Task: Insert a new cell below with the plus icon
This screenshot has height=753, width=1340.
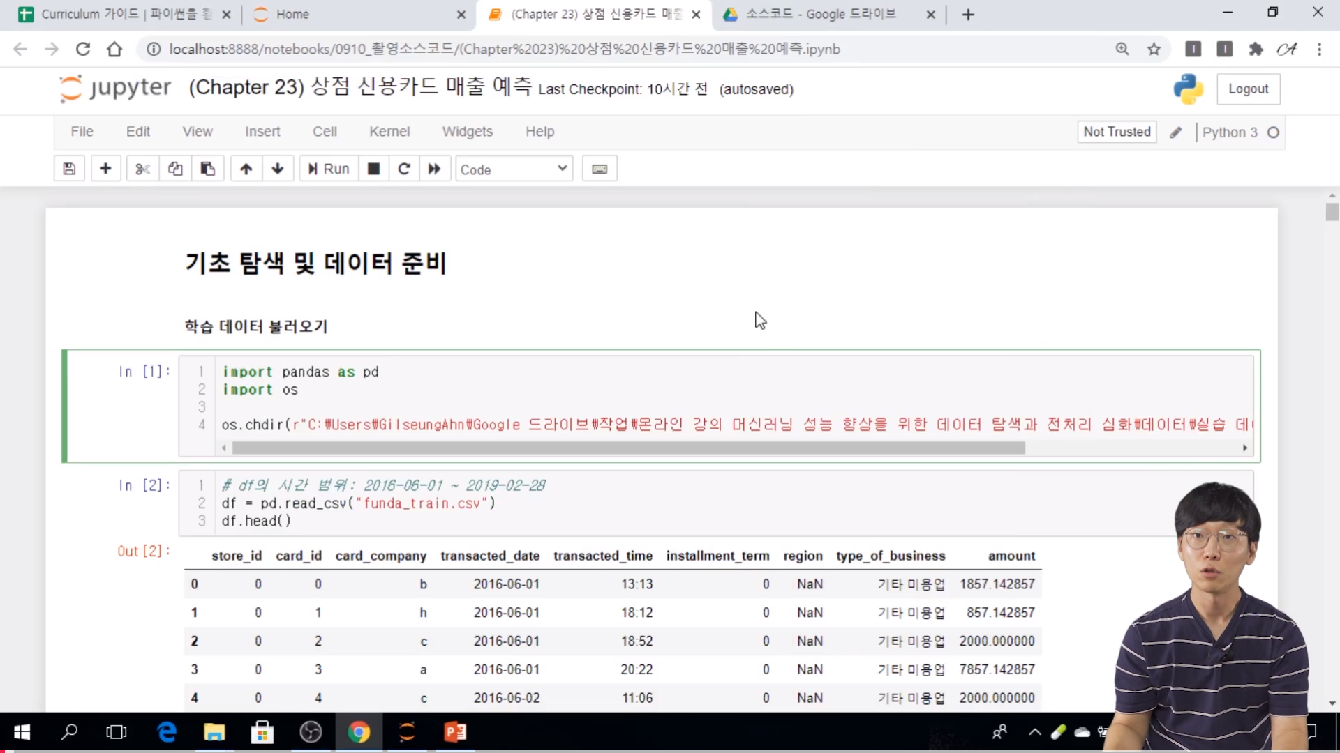Action: coord(105,169)
